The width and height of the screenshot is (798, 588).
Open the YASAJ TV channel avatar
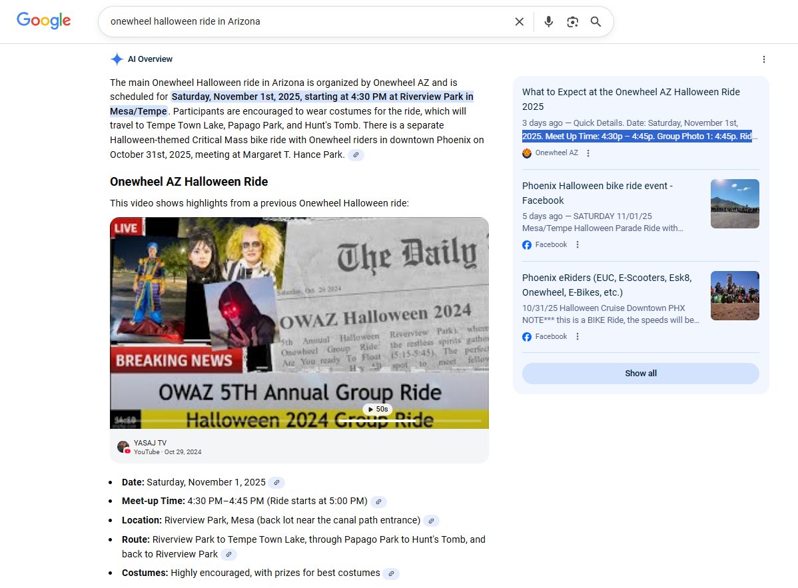(x=123, y=447)
